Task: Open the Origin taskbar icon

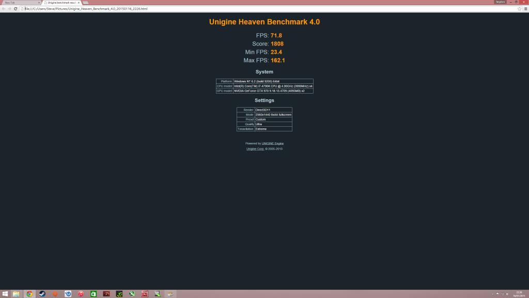Action: 55,294
